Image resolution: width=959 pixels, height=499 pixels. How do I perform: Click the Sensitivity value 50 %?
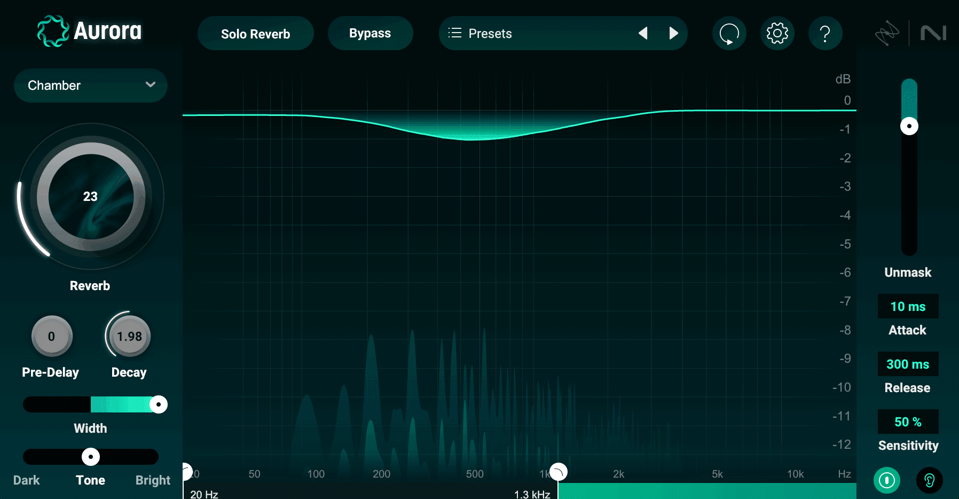click(908, 422)
